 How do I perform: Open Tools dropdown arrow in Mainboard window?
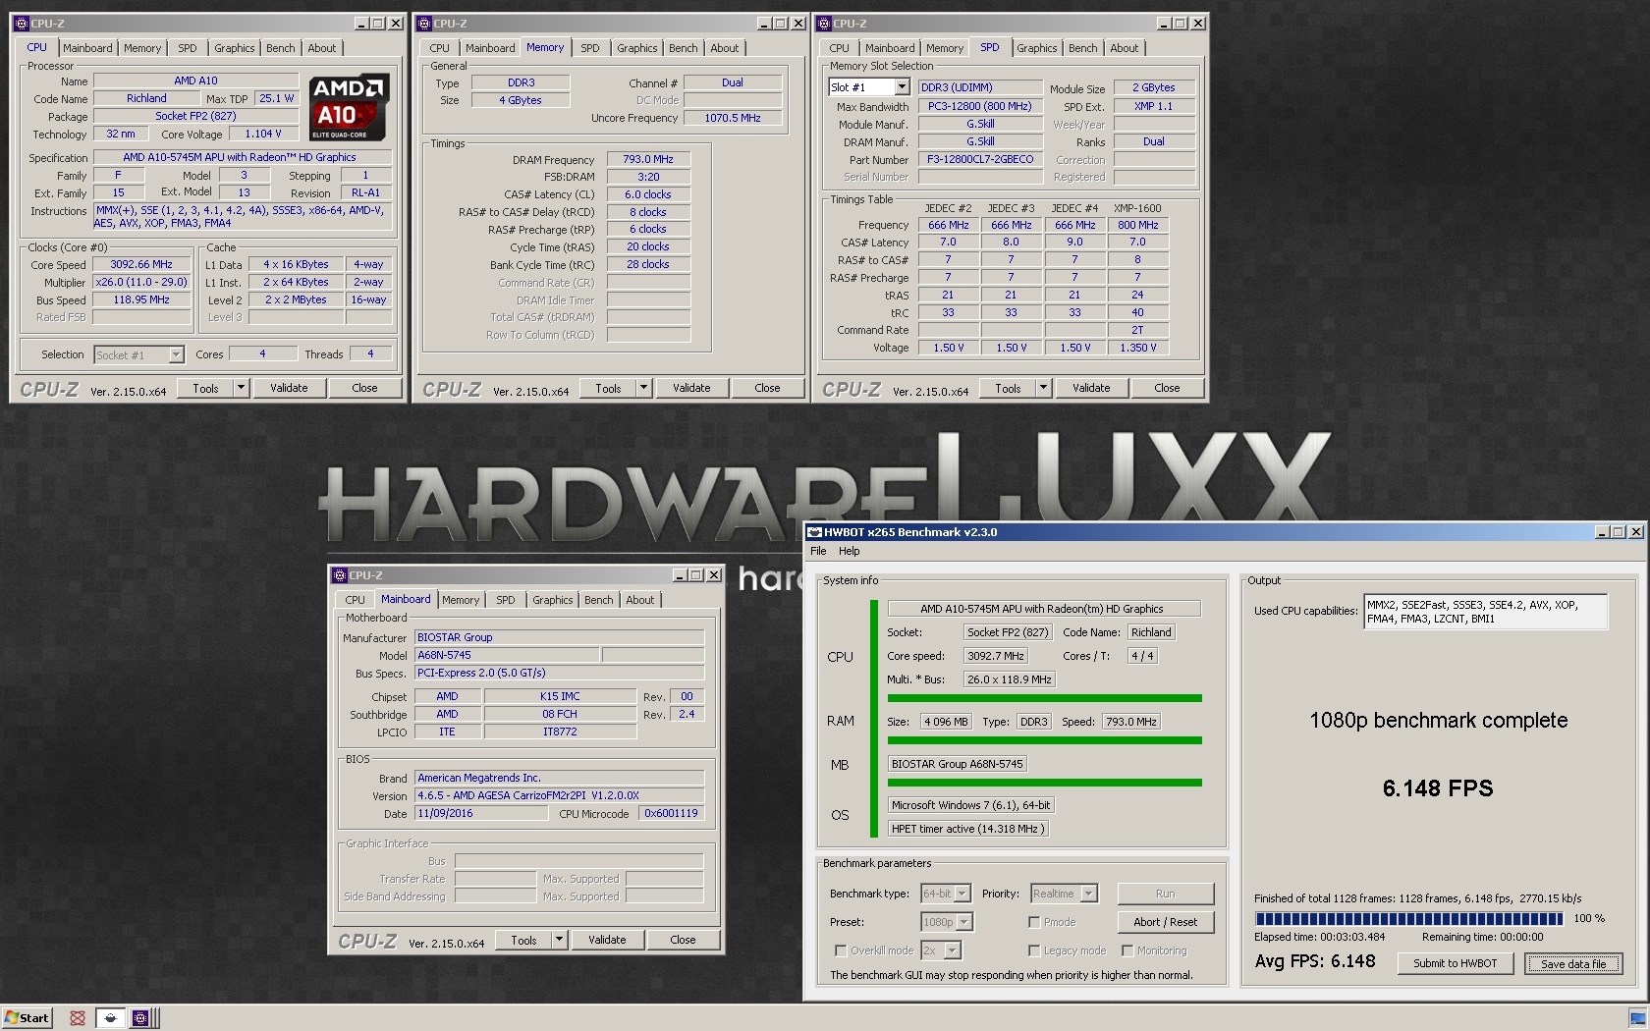pyautogui.click(x=559, y=940)
